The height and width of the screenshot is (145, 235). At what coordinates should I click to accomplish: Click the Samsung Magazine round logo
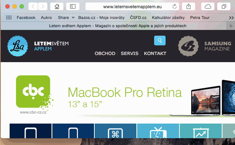[188, 46]
